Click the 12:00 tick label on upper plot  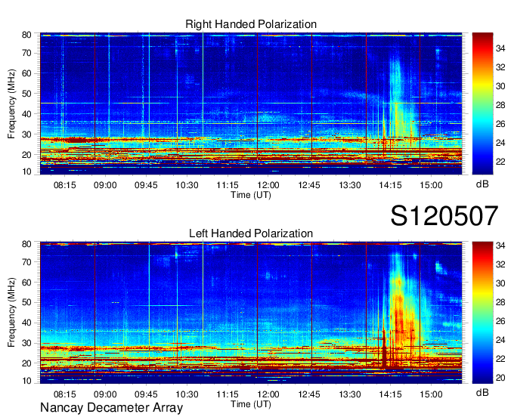(x=268, y=185)
